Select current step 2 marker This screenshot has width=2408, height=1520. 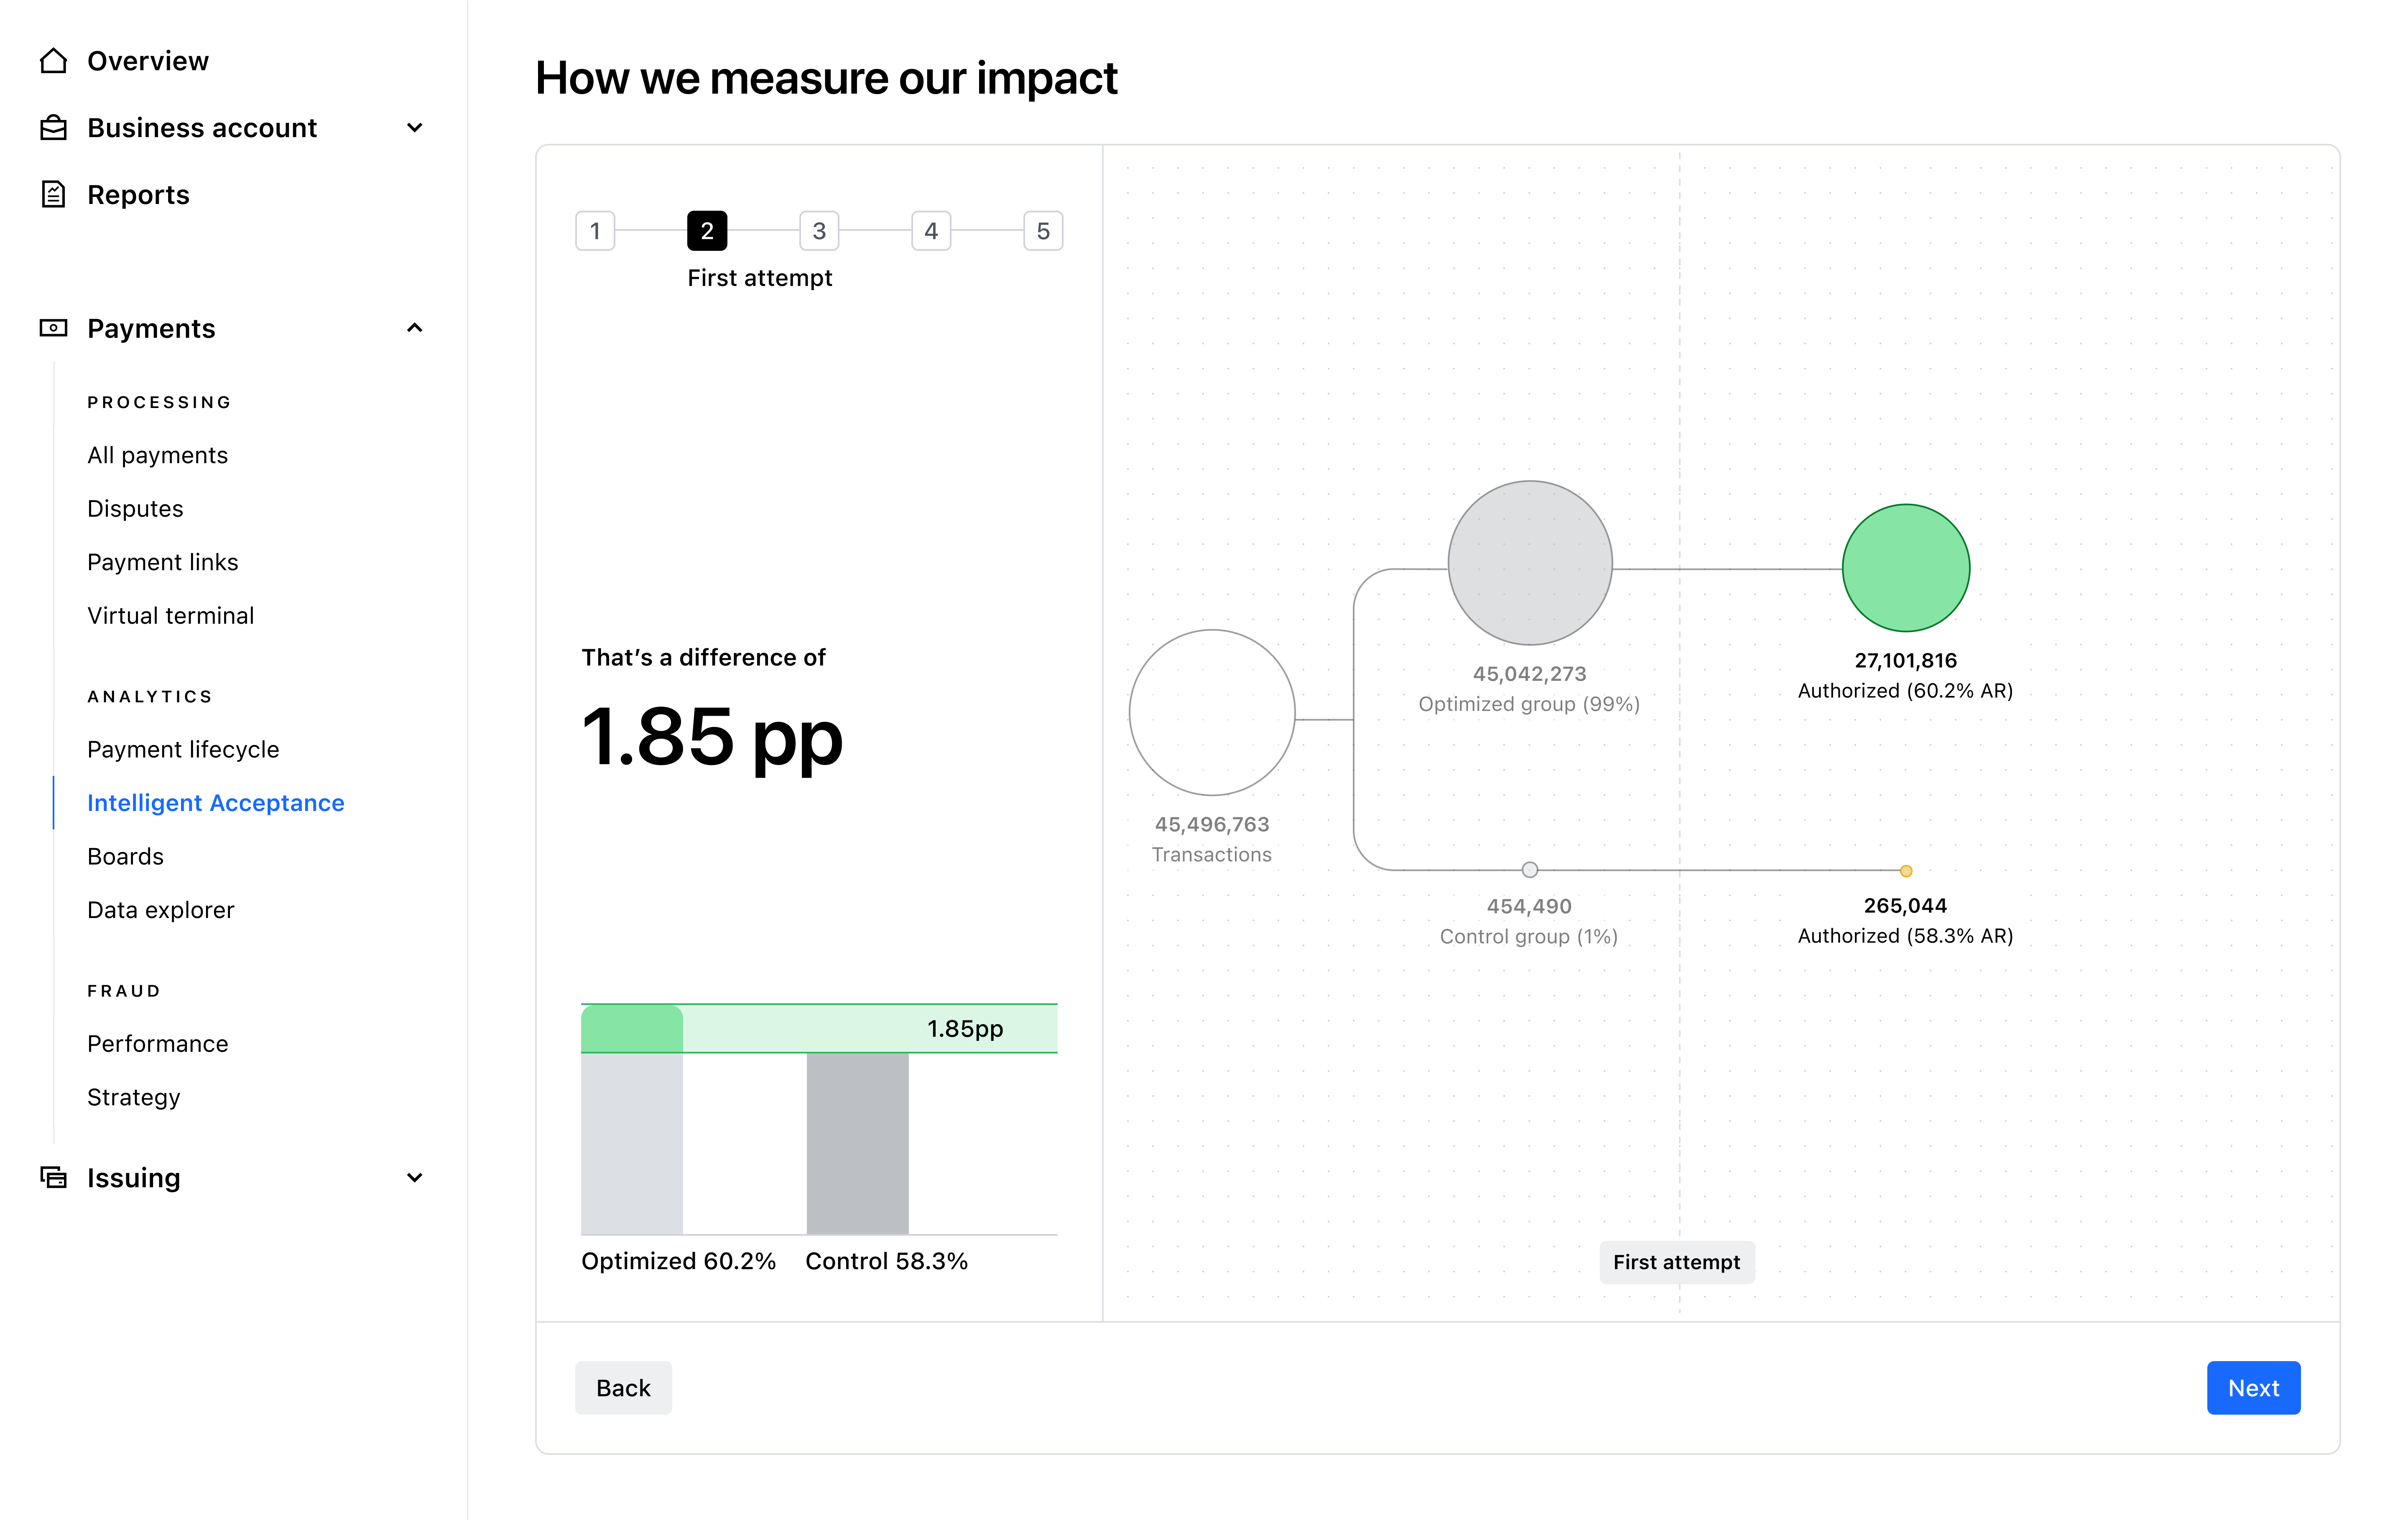pyautogui.click(x=707, y=231)
